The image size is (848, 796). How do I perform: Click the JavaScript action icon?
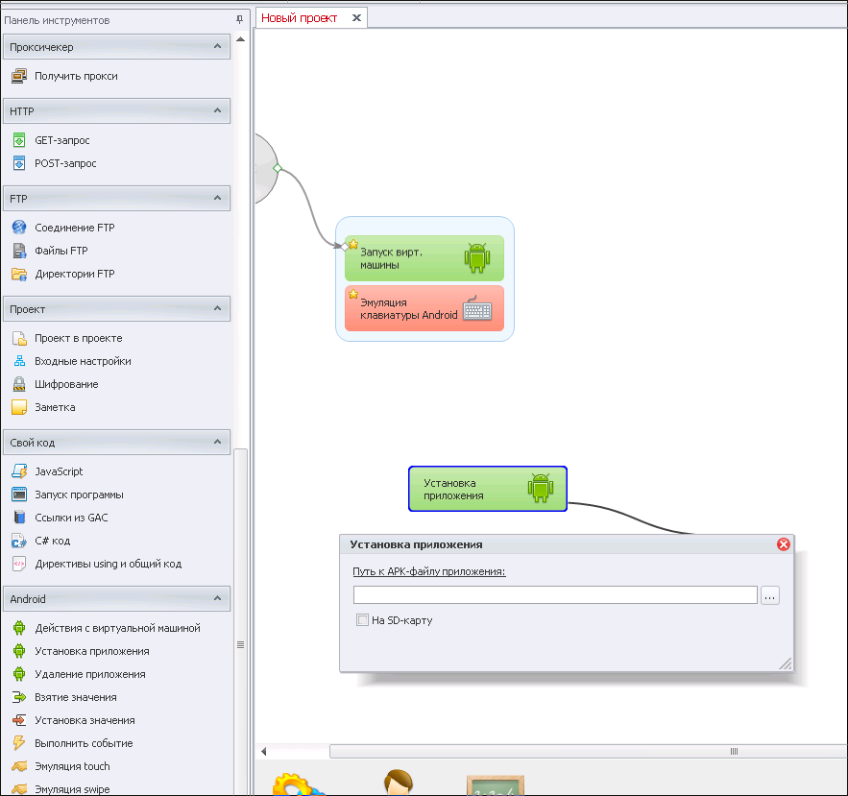(x=19, y=471)
